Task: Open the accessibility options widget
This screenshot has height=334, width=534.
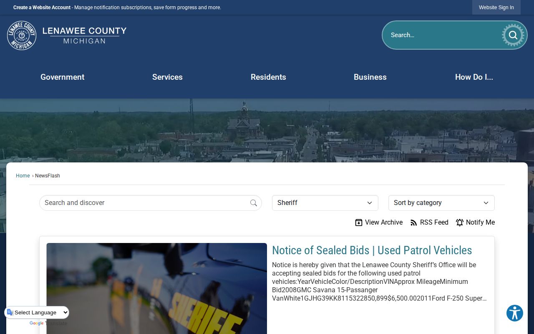Action: pyautogui.click(x=515, y=313)
